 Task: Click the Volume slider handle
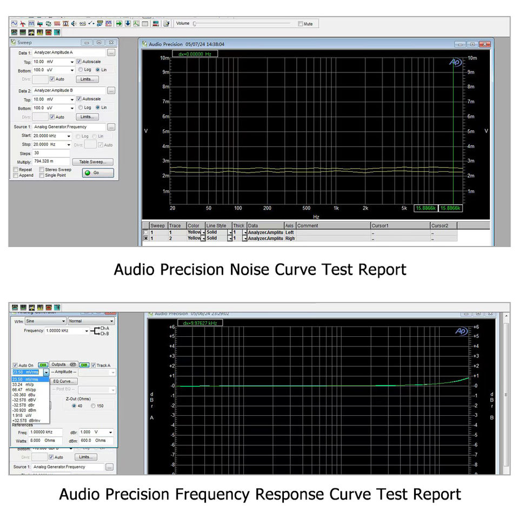(195, 23)
